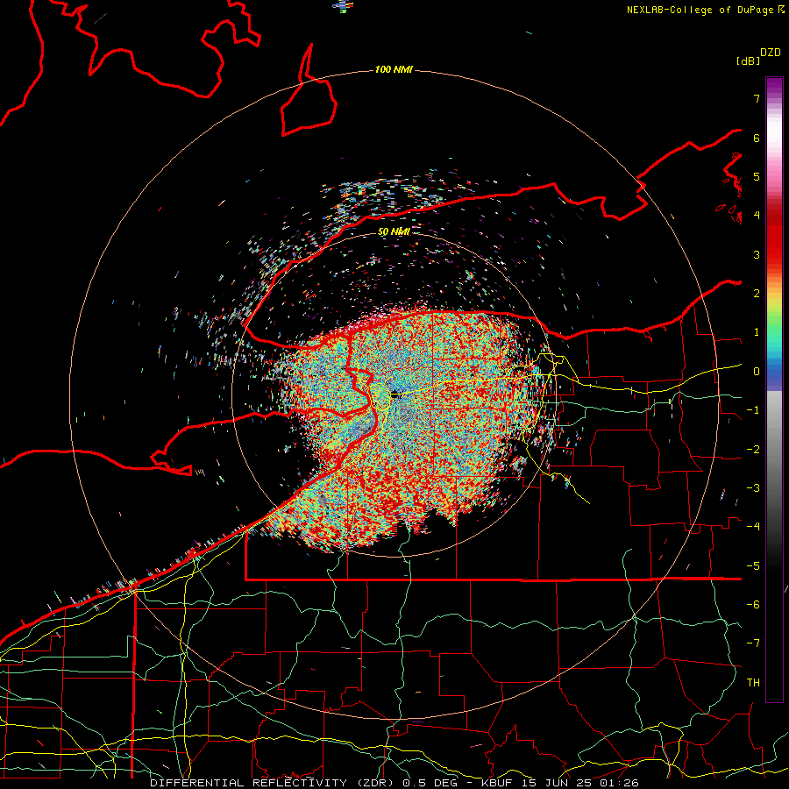
Task: Click the 100 NMI range ring label
Action: click(x=394, y=69)
